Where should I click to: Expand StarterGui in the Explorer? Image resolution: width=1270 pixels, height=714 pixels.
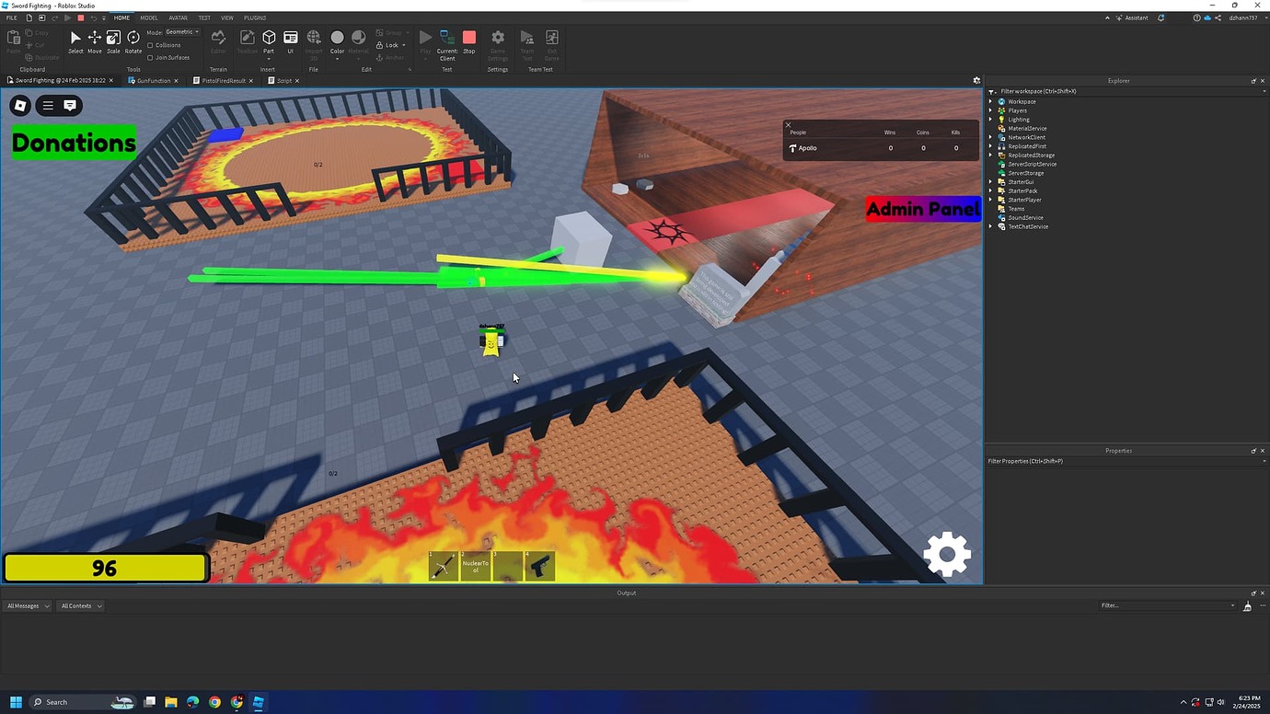(990, 181)
